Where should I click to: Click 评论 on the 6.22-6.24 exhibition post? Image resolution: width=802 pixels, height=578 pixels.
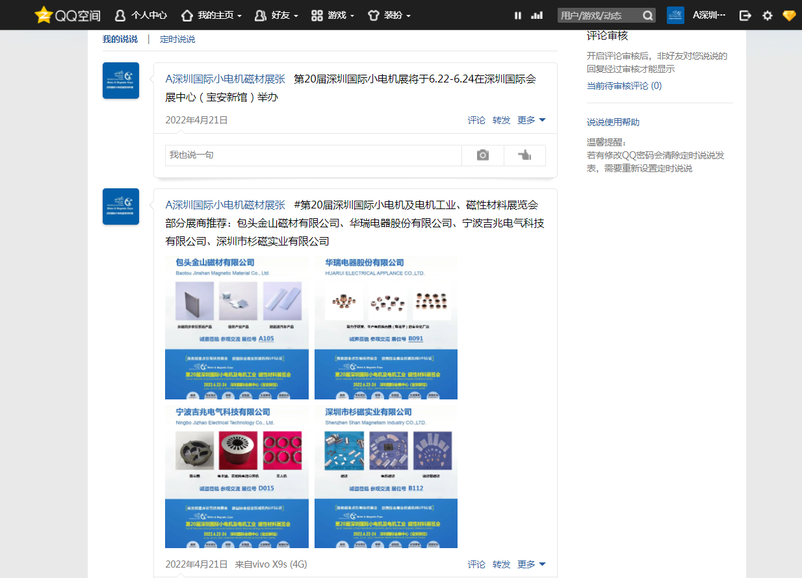(x=476, y=120)
